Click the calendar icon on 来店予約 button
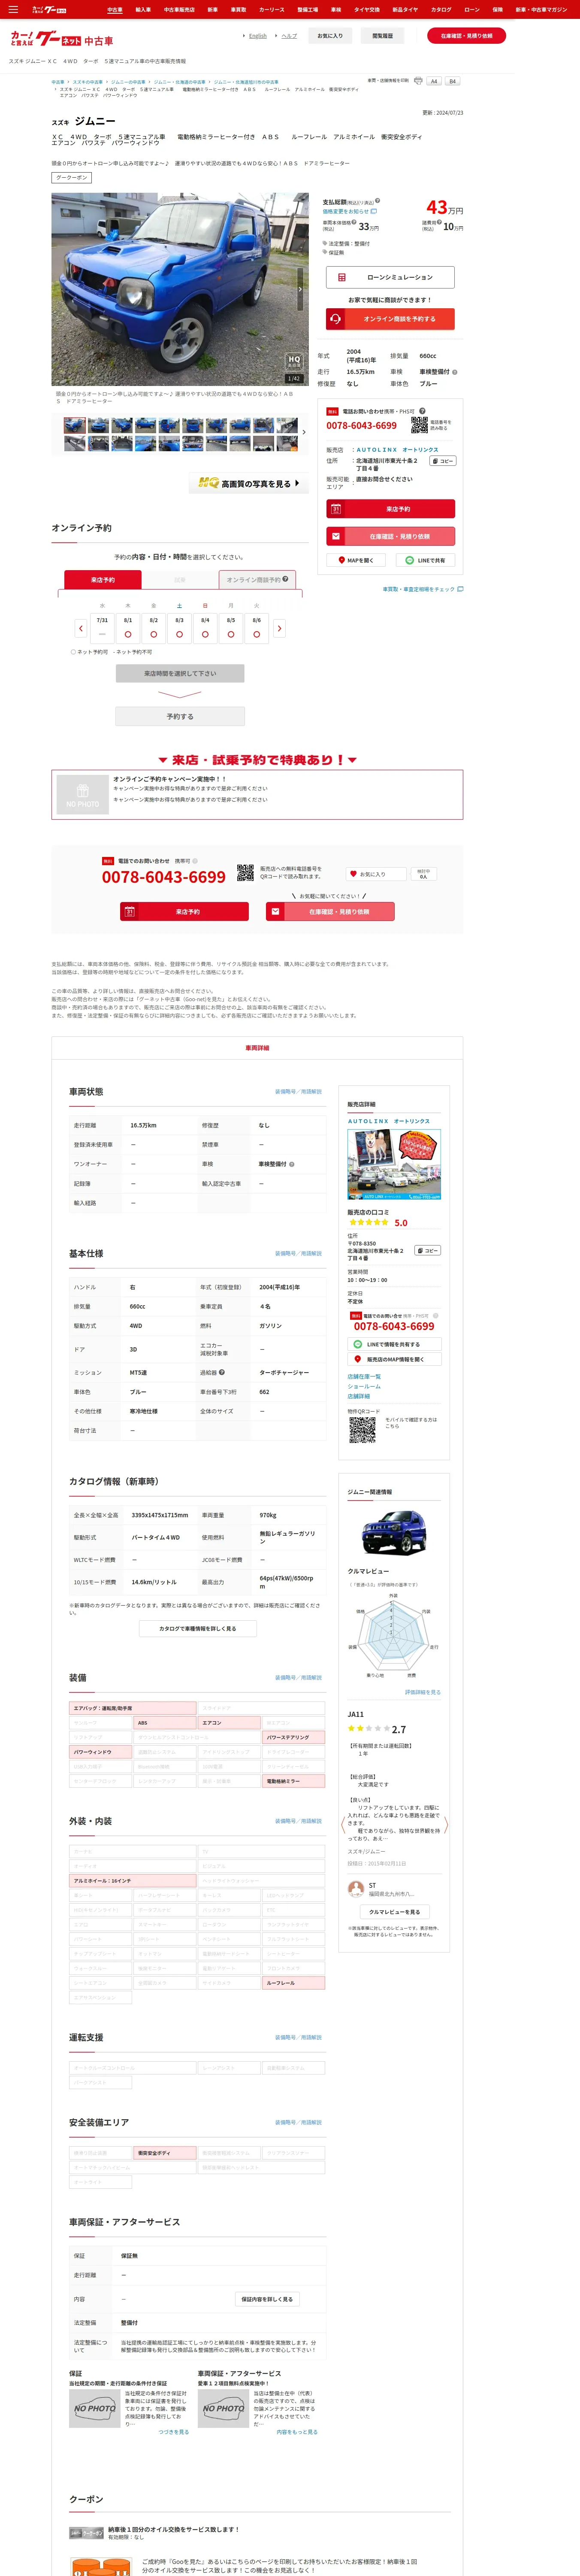Screen dimensions: 580x2576 (x=336, y=509)
